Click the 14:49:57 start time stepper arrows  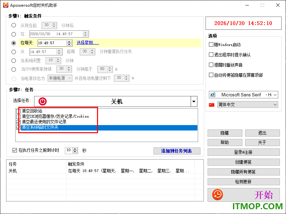pos(59,52)
